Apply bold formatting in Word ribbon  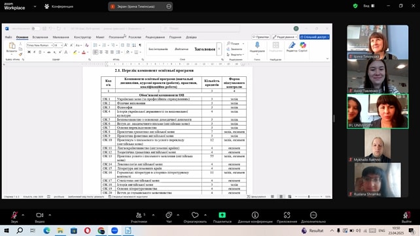coord(29,52)
